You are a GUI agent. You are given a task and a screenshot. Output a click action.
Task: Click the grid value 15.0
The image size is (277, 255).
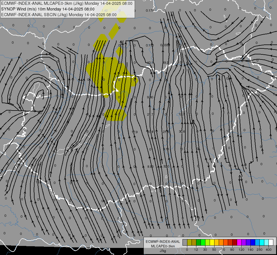coord(38,182)
